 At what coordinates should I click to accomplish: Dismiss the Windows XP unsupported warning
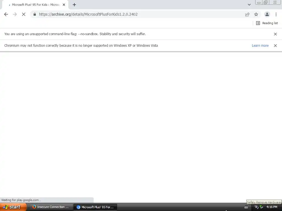275,46
